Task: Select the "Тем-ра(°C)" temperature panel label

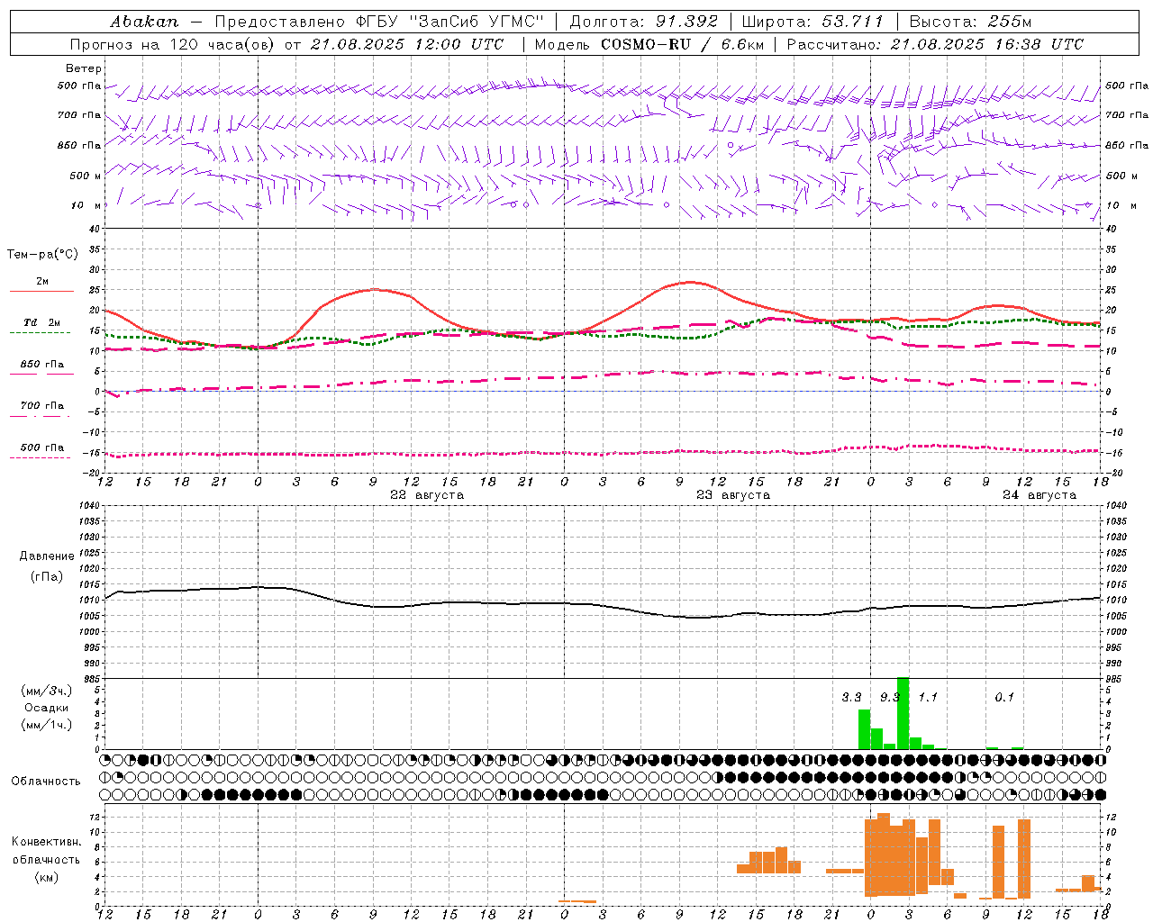Action: [x=42, y=255]
